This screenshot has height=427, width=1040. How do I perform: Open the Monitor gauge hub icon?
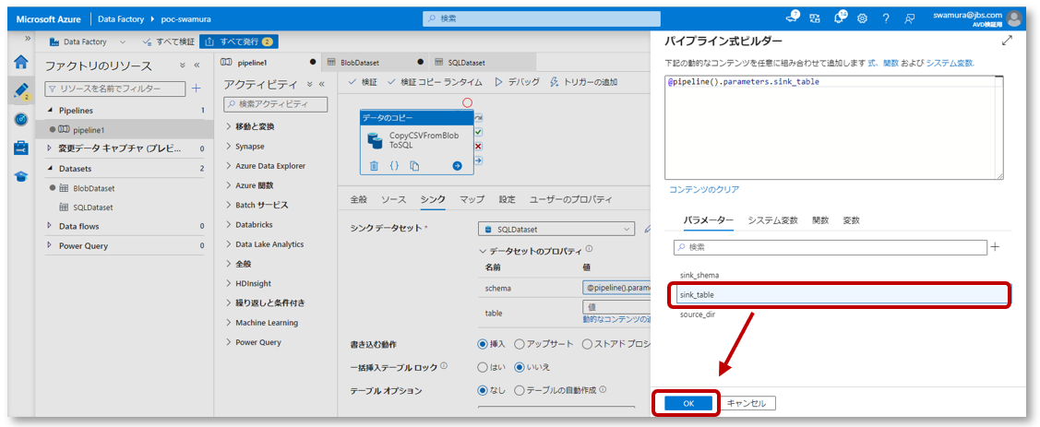click(x=21, y=119)
